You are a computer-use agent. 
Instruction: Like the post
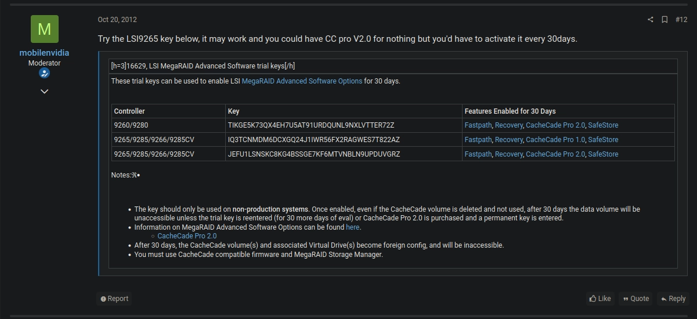[x=600, y=299]
